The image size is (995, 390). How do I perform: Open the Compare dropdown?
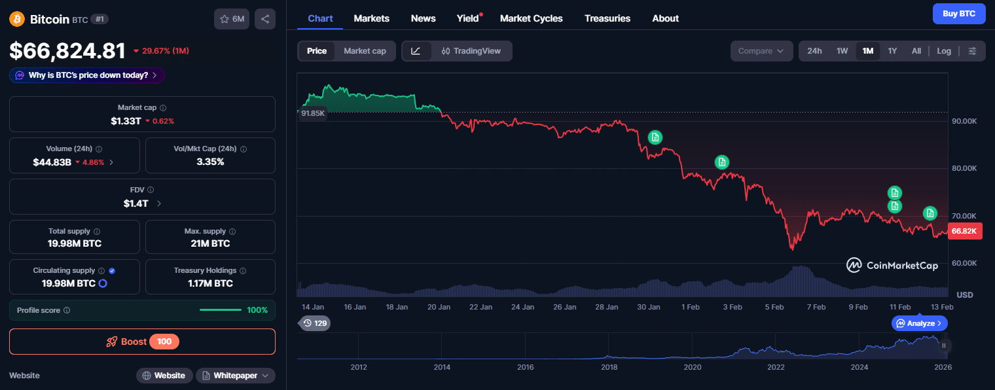tap(761, 50)
